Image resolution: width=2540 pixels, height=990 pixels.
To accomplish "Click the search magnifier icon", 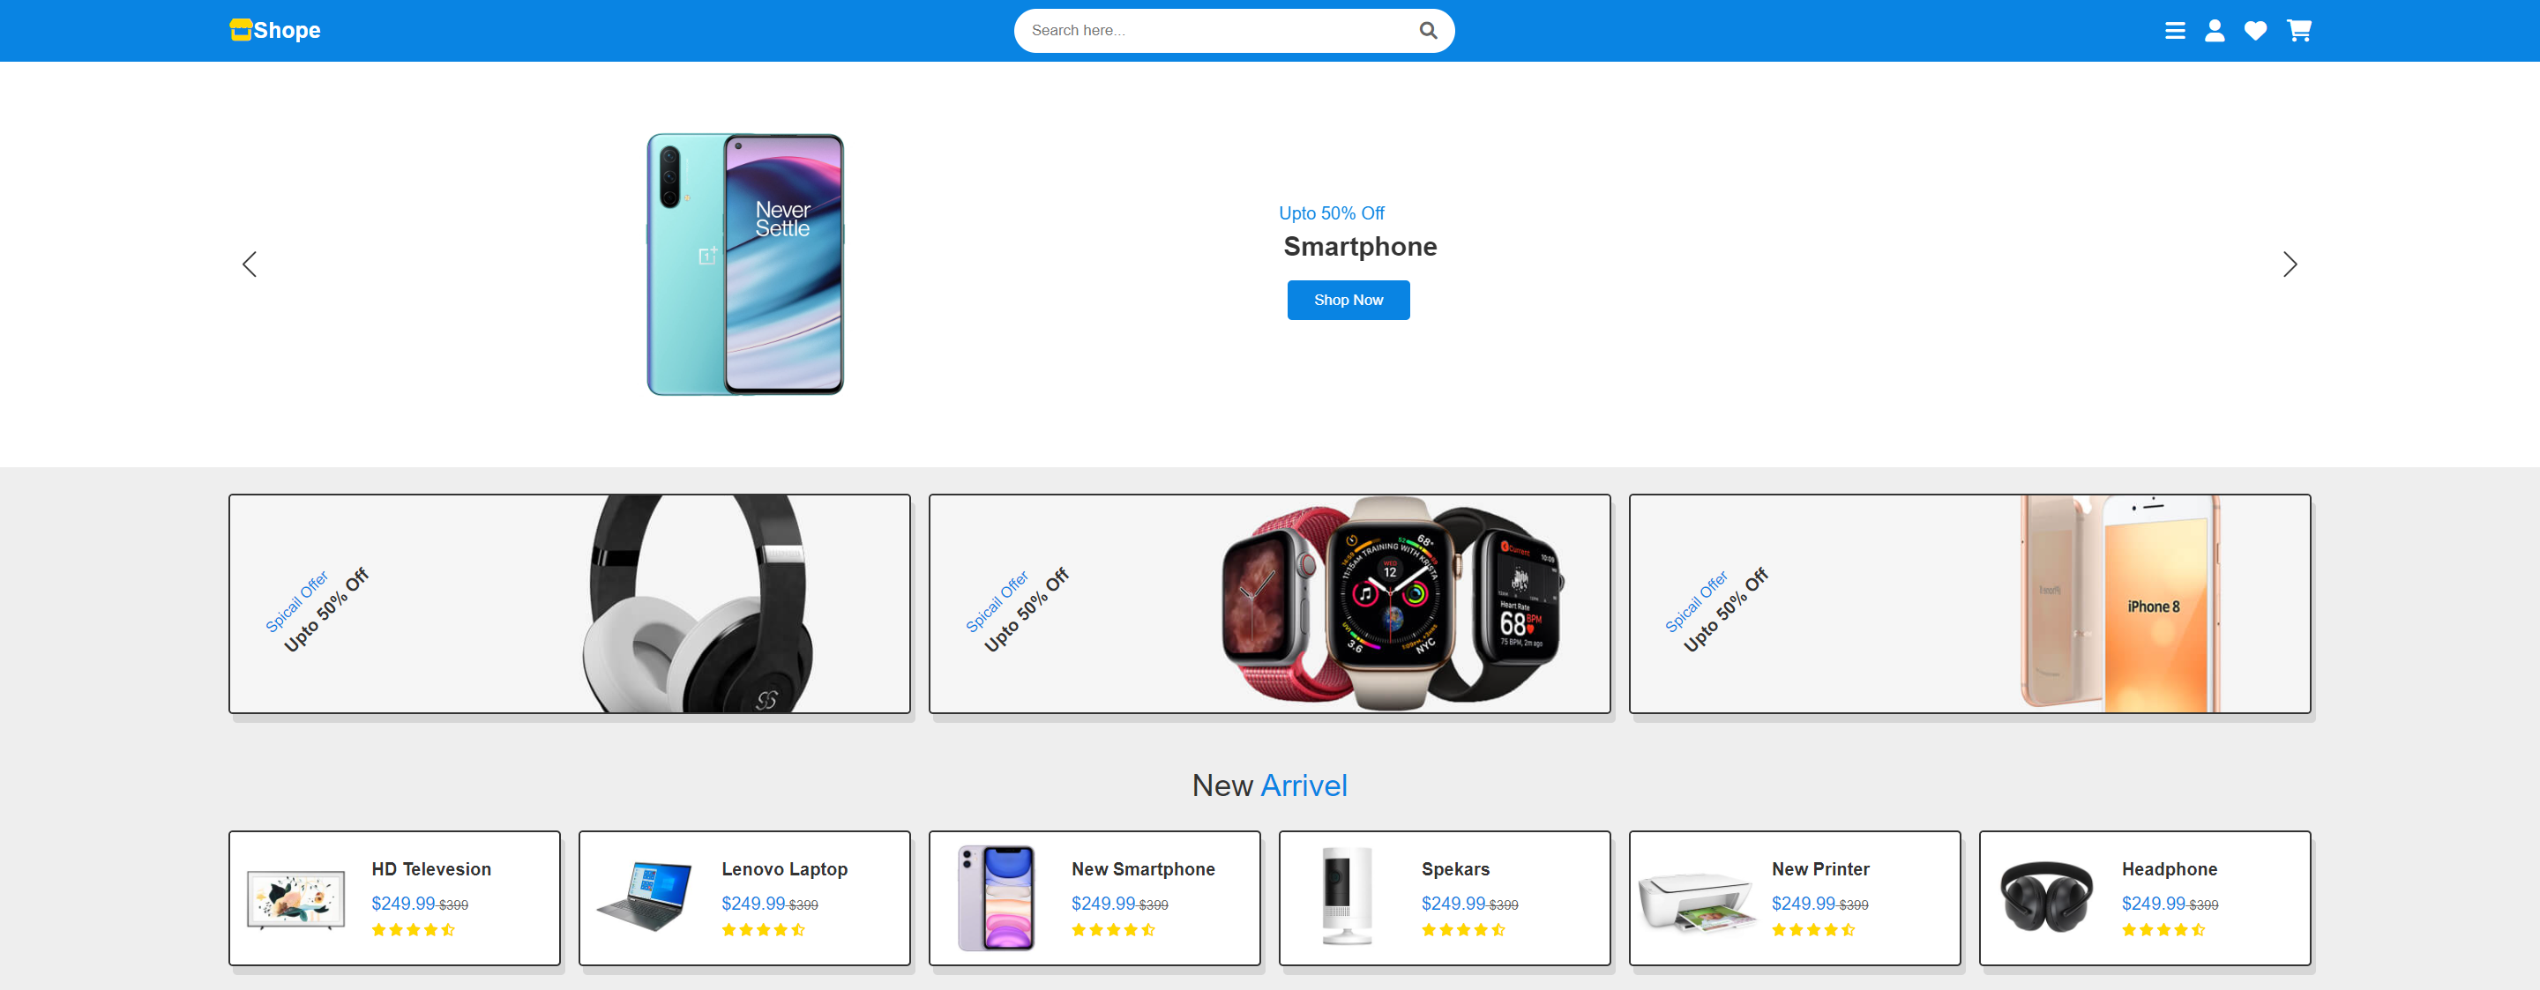I will point(1428,31).
